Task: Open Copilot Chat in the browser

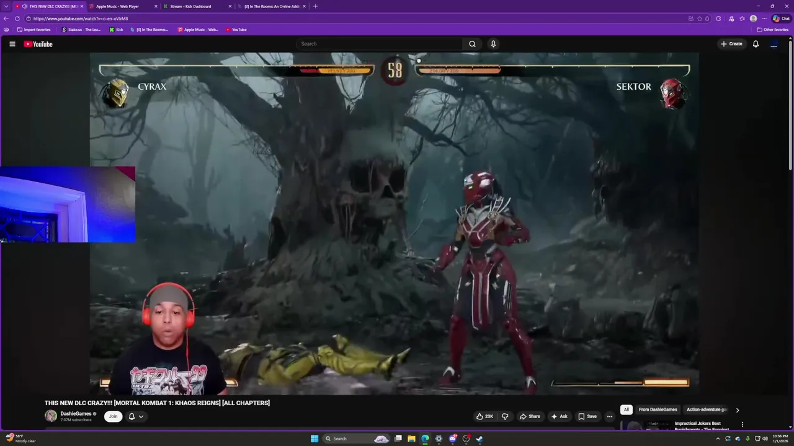Action: coord(780,19)
